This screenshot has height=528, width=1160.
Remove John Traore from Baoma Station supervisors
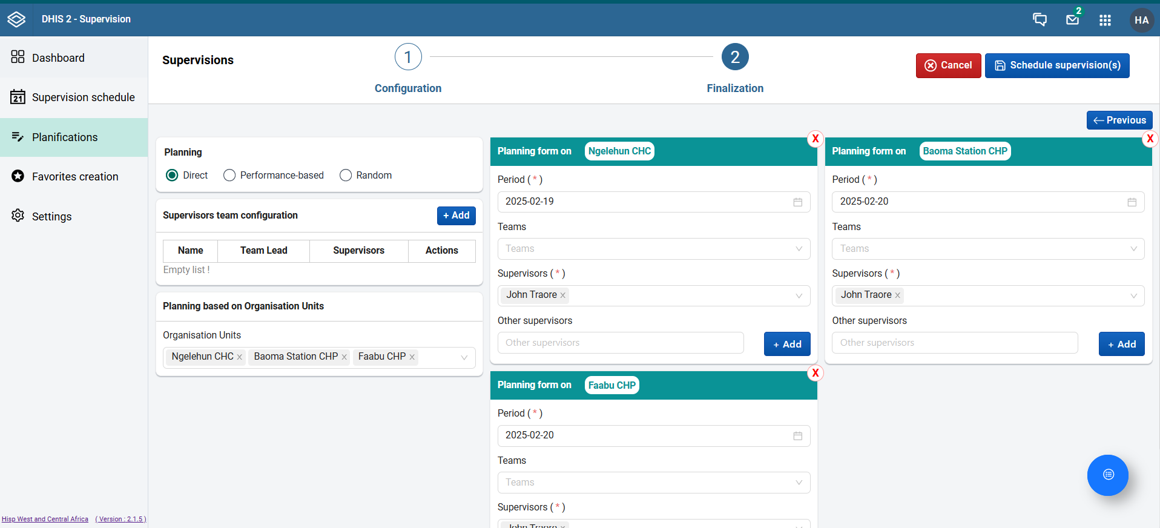coord(897,295)
